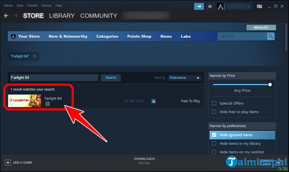Image resolution: width=289 pixels, height=172 pixels.
Task: Open the Farlight 84 game thumbnail
Action: 24,100
